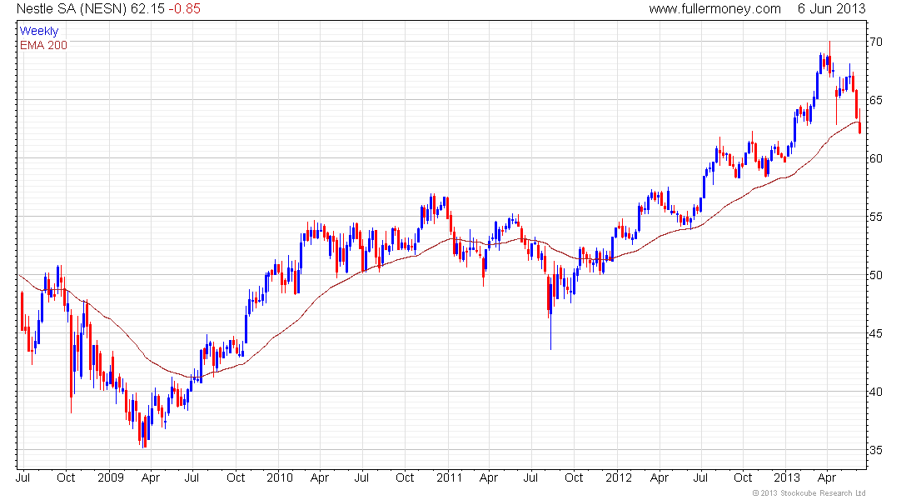Screen dimensions: 916x500
Task: Click the 'Oct' label before 2012
Action: pos(574,477)
